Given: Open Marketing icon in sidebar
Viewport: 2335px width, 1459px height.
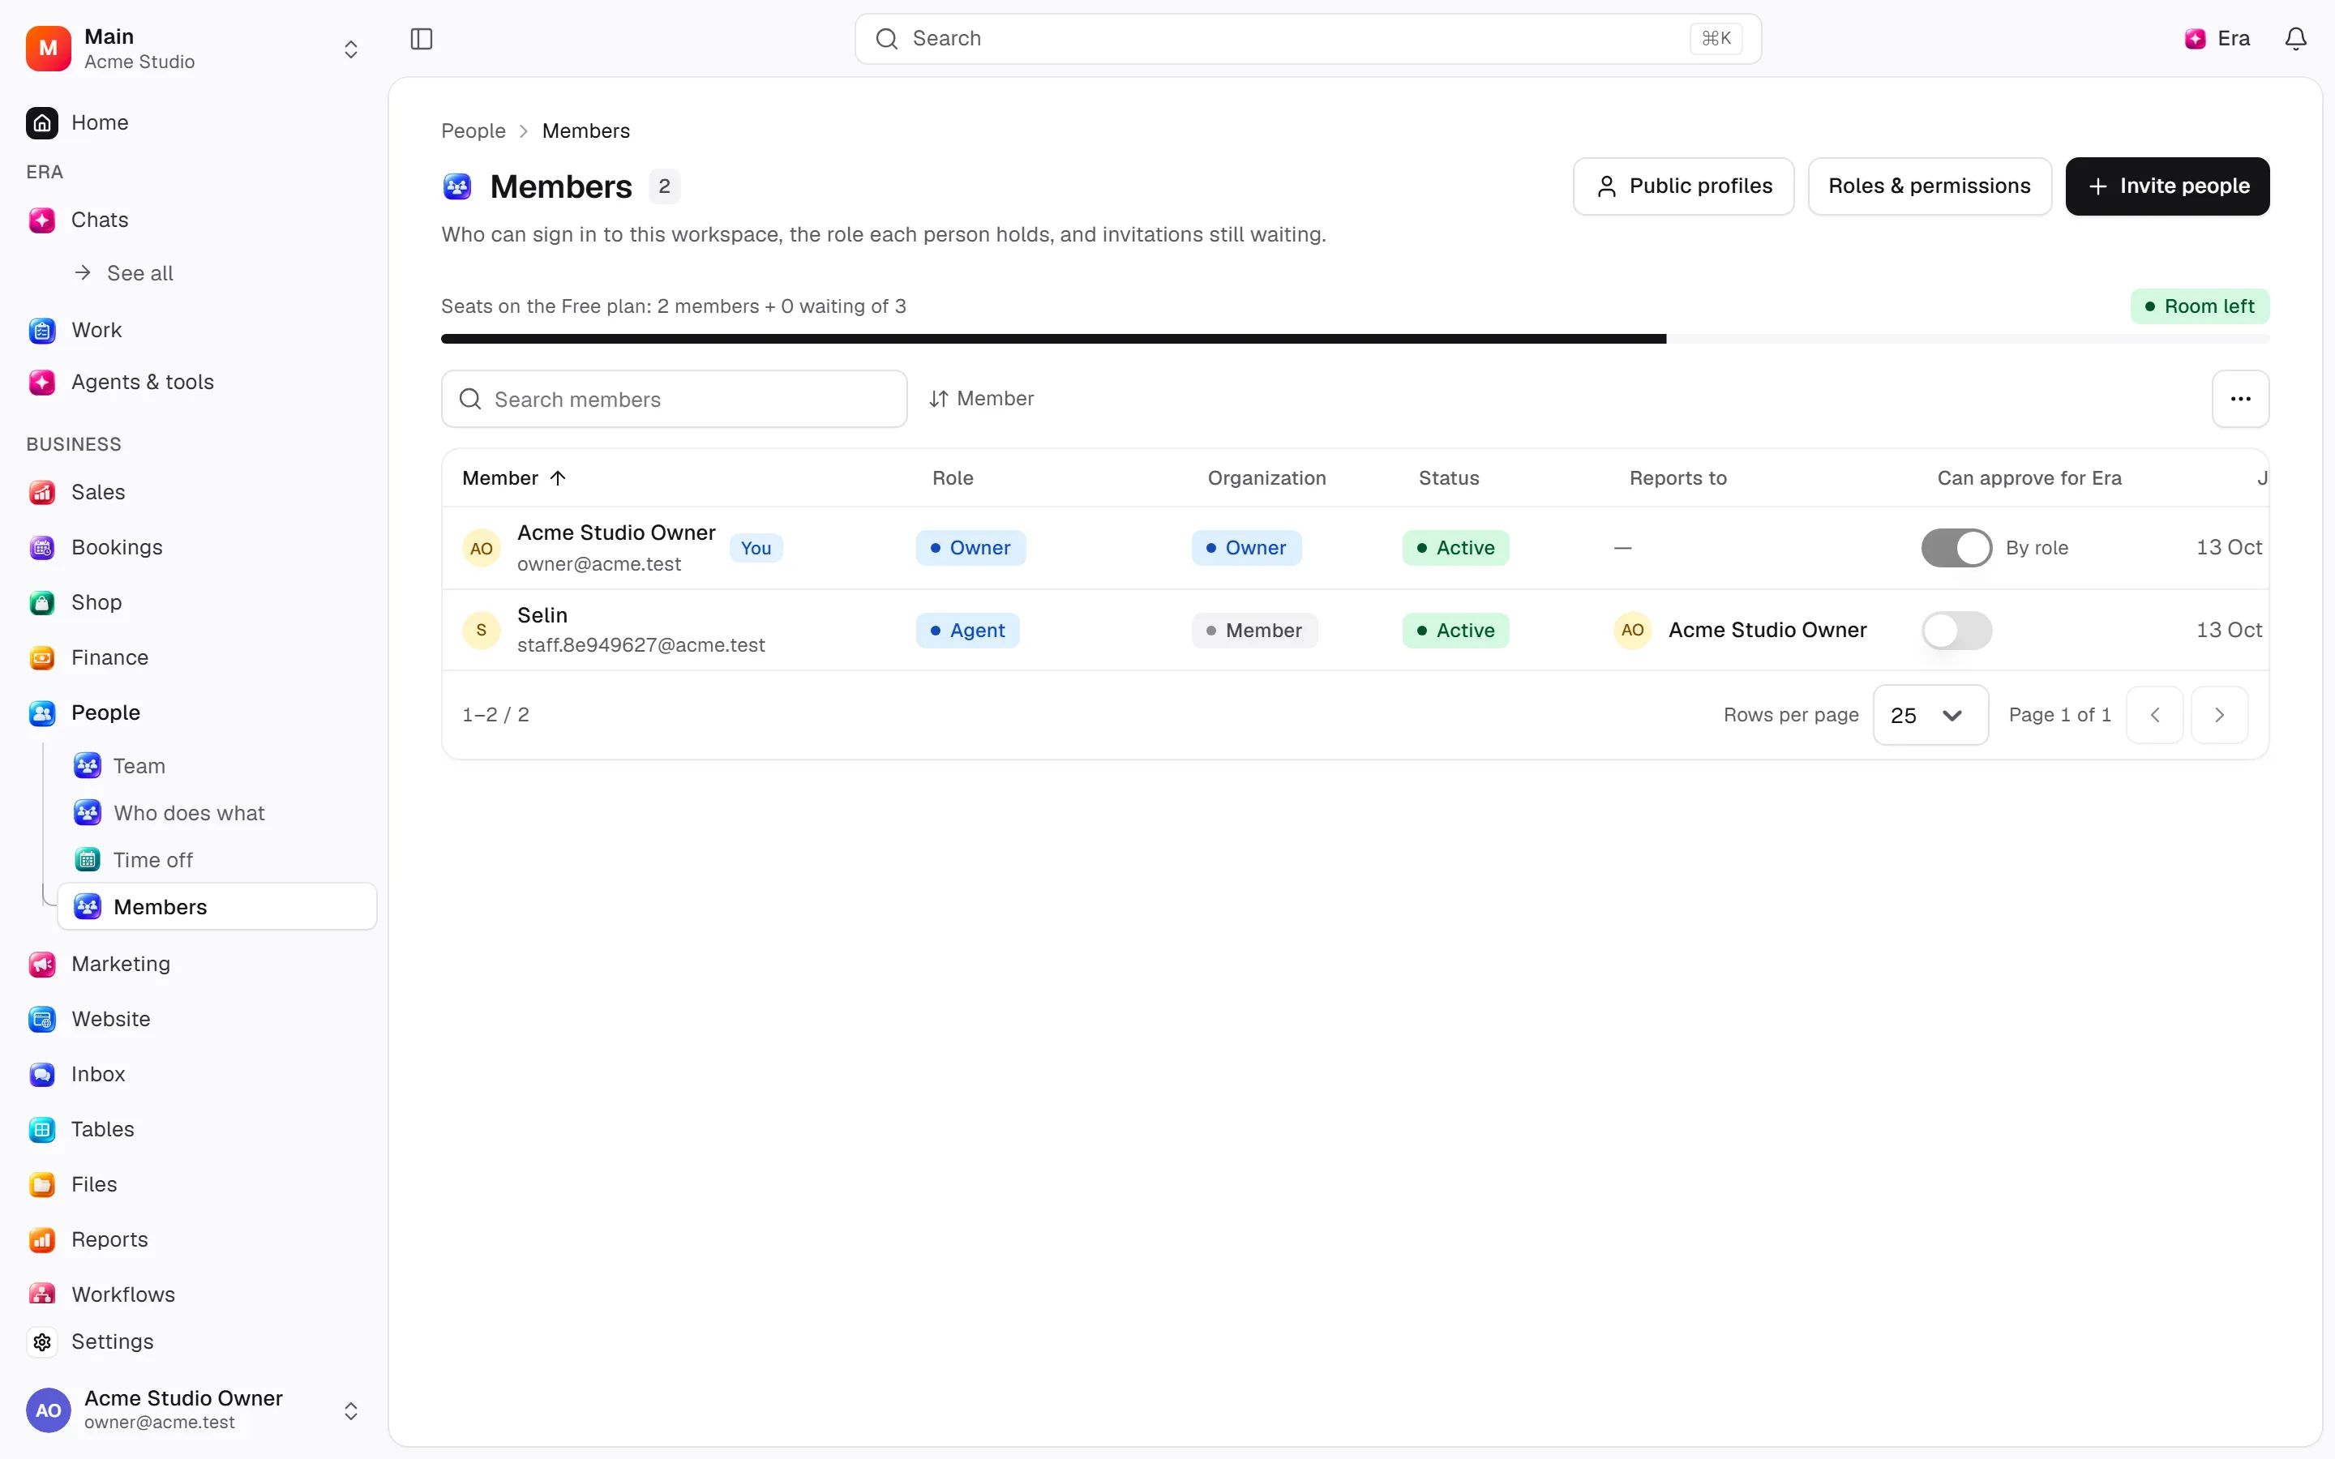Looking at the screenshot, I should (41, 964).
